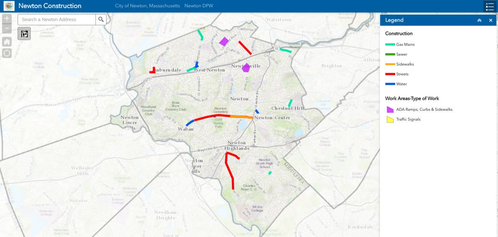The height and width of the screenshot is (237, 498).
Task: Click the City of Newton seal logo
Action: coord(9,6)
